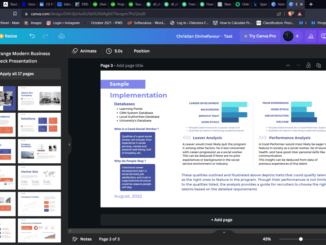Switch to the LinkedIn browser tab
Screen dimensions: 326x245
pyautogui.click(x=46, y=4)
